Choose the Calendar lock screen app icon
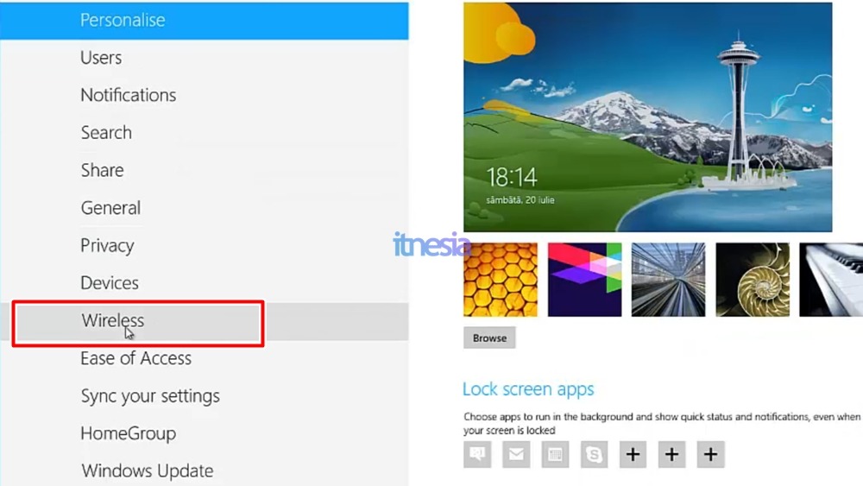This screenshot has height=486, width=863. [x=555, y=454]
